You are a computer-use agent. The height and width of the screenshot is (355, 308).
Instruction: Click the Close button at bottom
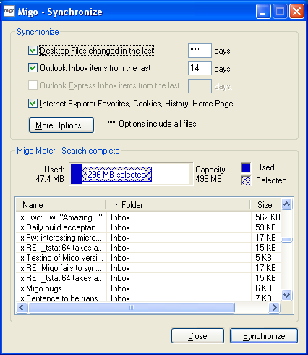click(x=197, y=336)
